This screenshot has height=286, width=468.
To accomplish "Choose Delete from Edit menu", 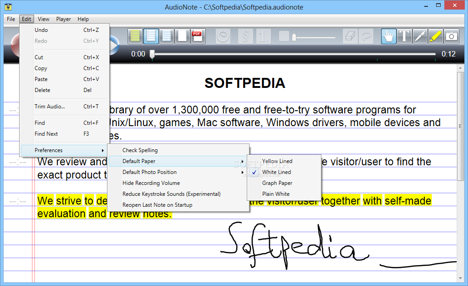I will (65, 90).
